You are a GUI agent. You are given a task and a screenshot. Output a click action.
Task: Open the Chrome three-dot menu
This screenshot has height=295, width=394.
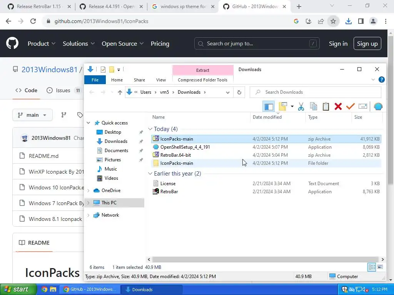tap(386, 22)
